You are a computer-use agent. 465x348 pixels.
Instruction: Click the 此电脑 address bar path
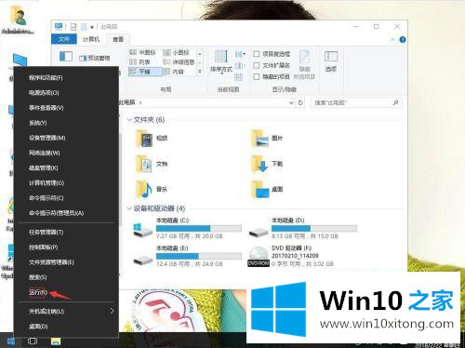tap(127, 102)
